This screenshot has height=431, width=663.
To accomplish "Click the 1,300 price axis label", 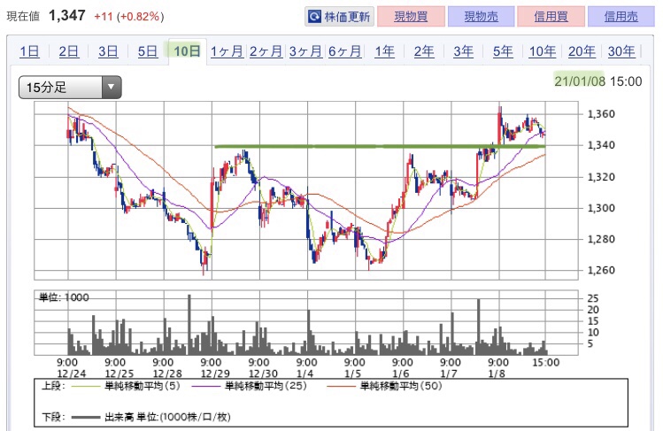I will pos(601,208).
